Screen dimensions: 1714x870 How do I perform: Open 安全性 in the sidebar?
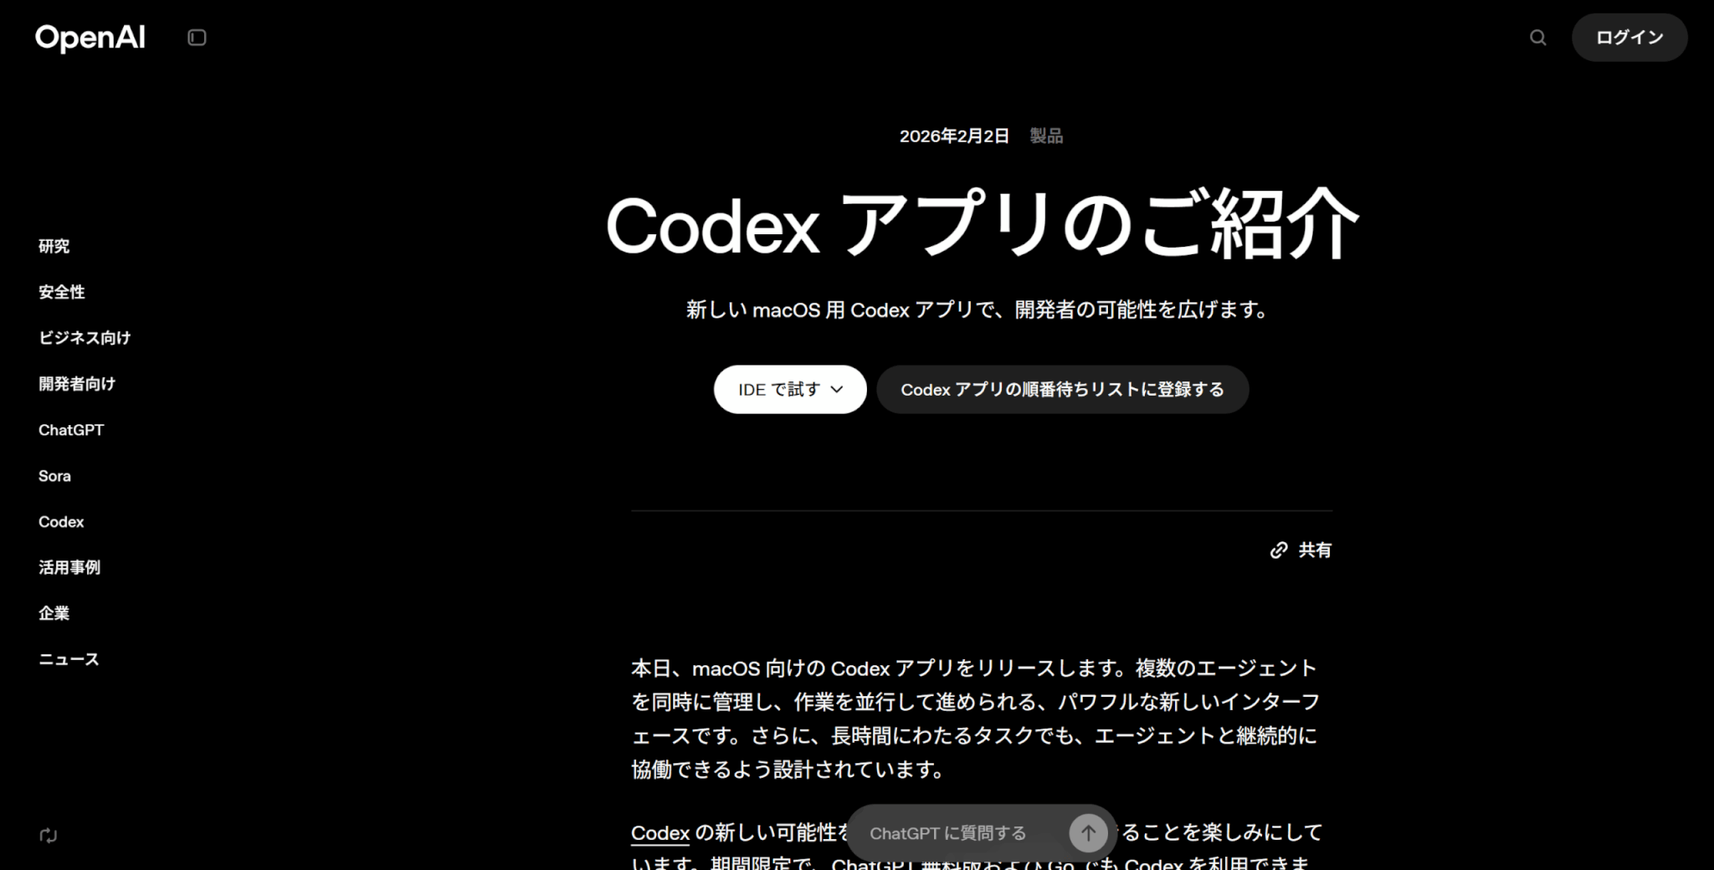click(x=62, y=292)
